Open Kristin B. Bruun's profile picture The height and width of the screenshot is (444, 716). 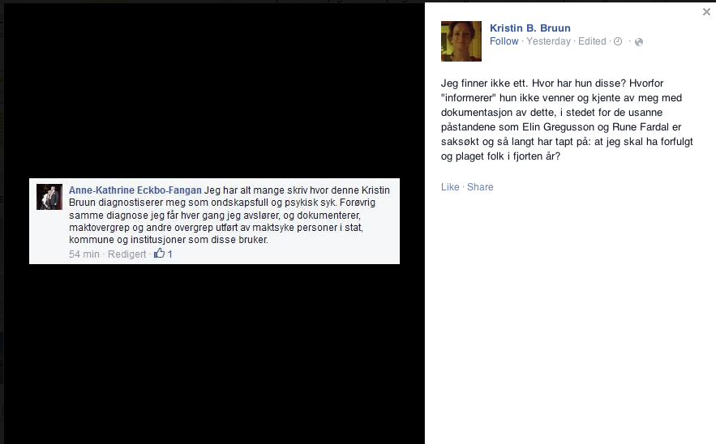click(461, 41)
